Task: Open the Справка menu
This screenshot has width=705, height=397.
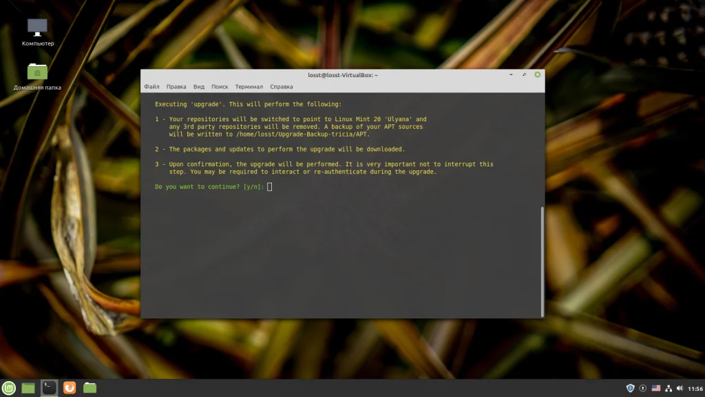Action: tap(282, 86)
